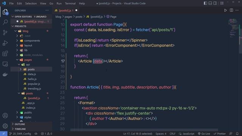This screenshot has height=136, width=242.
Task: Open the Docker view in activity bar
Action: tap(5, 75)
